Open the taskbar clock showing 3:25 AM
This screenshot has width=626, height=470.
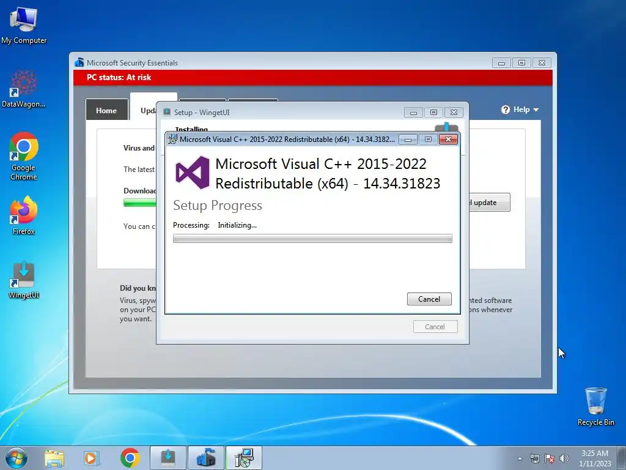click(595, 453)
